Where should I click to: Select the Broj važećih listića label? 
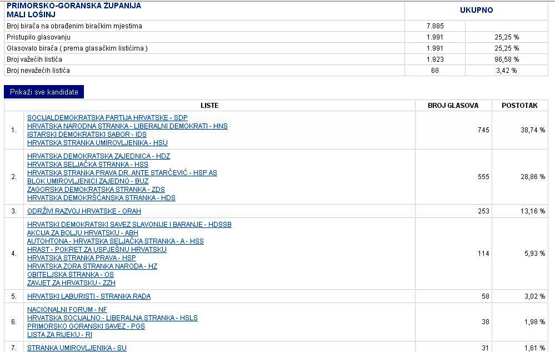[34, 60]
